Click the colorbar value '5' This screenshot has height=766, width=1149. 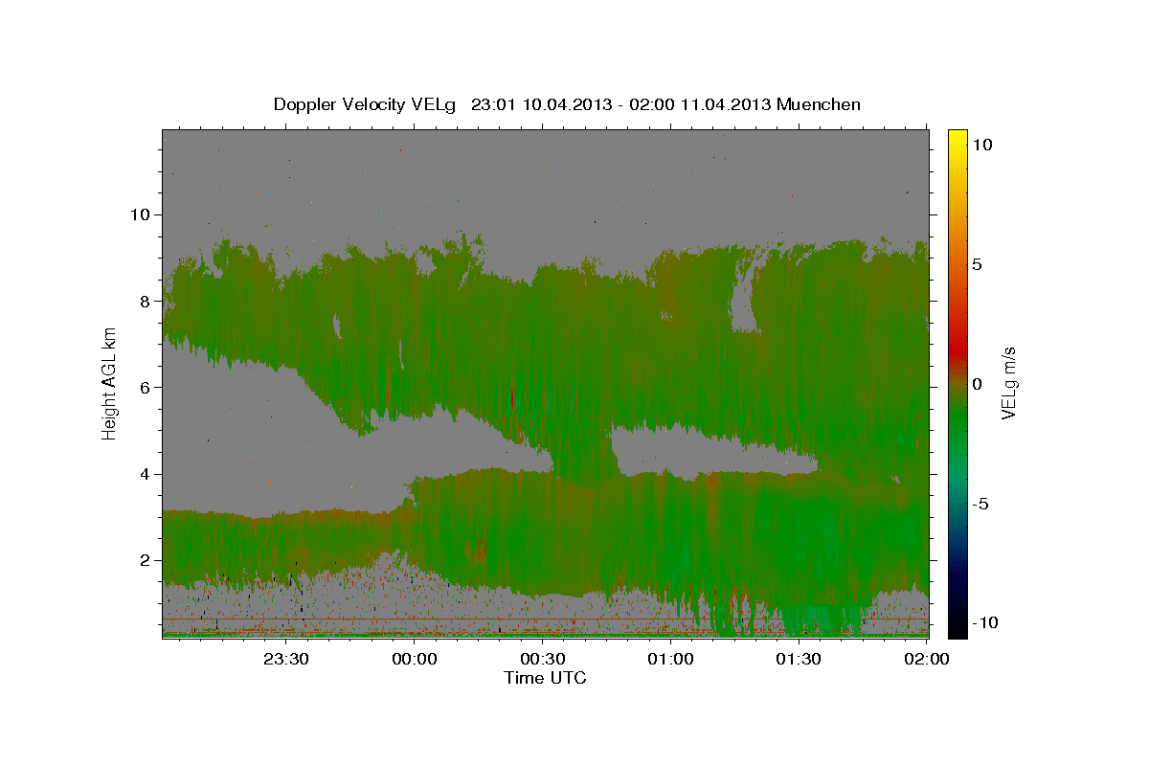pos(978,264)
